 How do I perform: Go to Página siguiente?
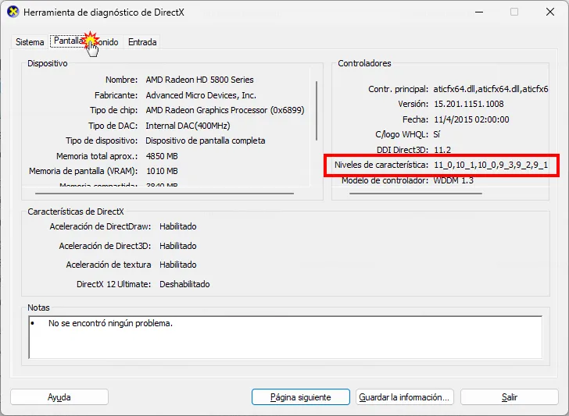point(300,397)
